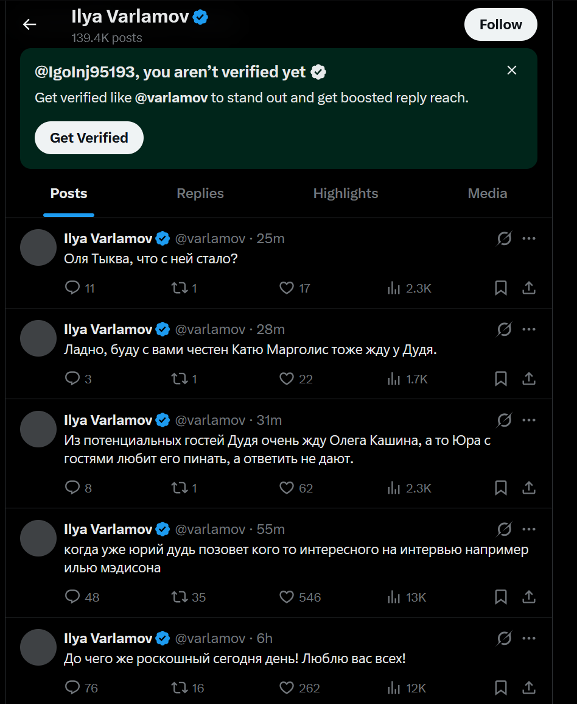The width and height of the screenshot is (577, 704).
Task: Like the post about Катю Марголис
Action: tap(287, 379)
